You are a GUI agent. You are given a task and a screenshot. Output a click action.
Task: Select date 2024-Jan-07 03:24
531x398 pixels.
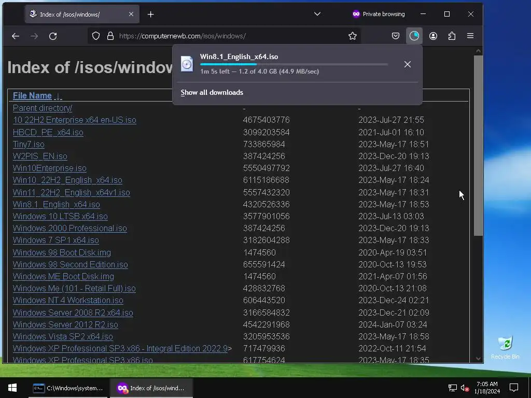pos(393,324)
